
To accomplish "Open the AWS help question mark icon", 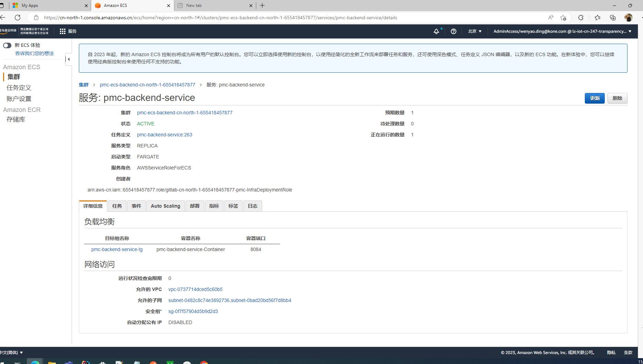I will tap(454, 31).
